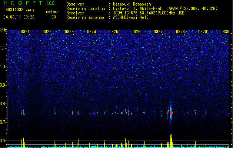Viewport: 233px width, 148px height.
Task: Click the 0923 time marker
Action: click(x=69, y=32)
